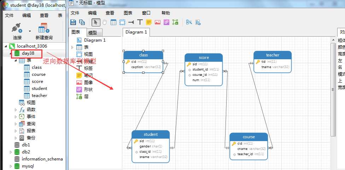This screenshot has height=170, width=345.
Task: Collapse the 表 node under day38
Action: click(16, 60)
